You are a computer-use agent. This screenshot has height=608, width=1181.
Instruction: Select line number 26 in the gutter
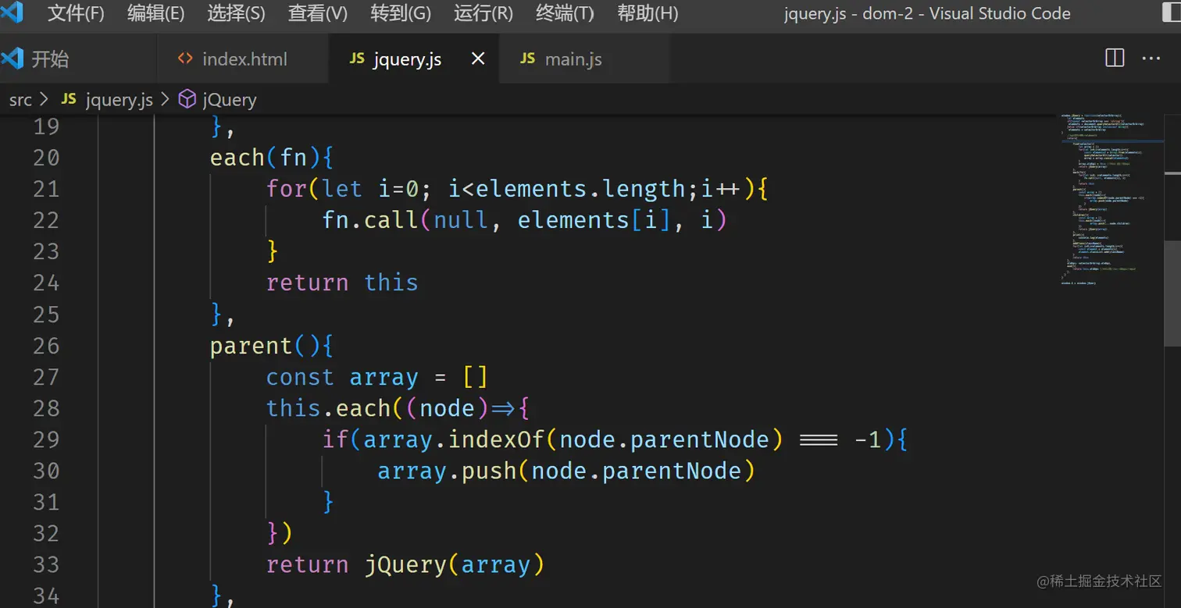pyautogui.click(x=46, y=345)
